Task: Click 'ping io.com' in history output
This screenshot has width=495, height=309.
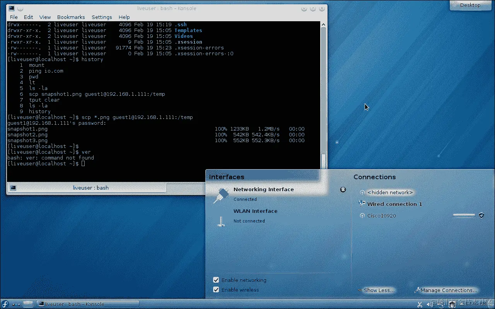Action: point(46,71)
